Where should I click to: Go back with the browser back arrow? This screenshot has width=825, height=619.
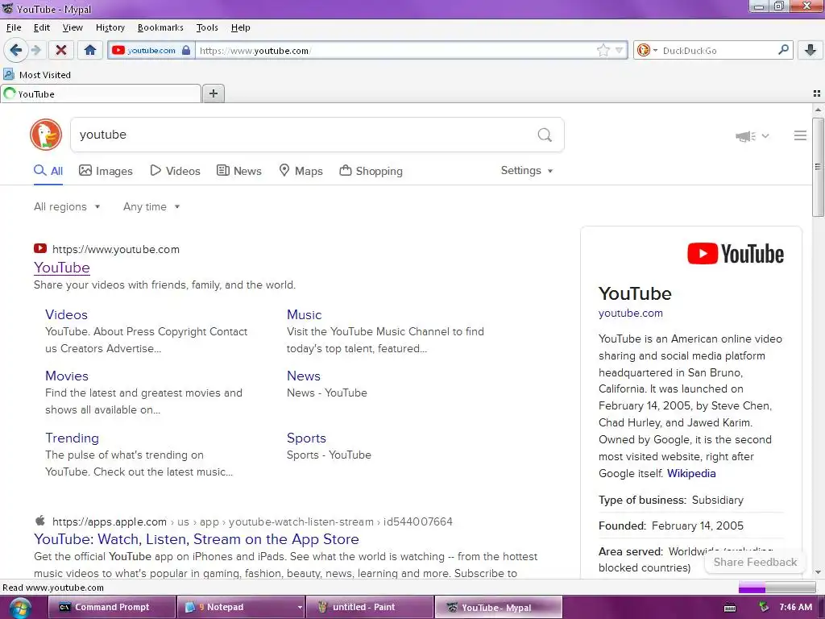(16, 51)
